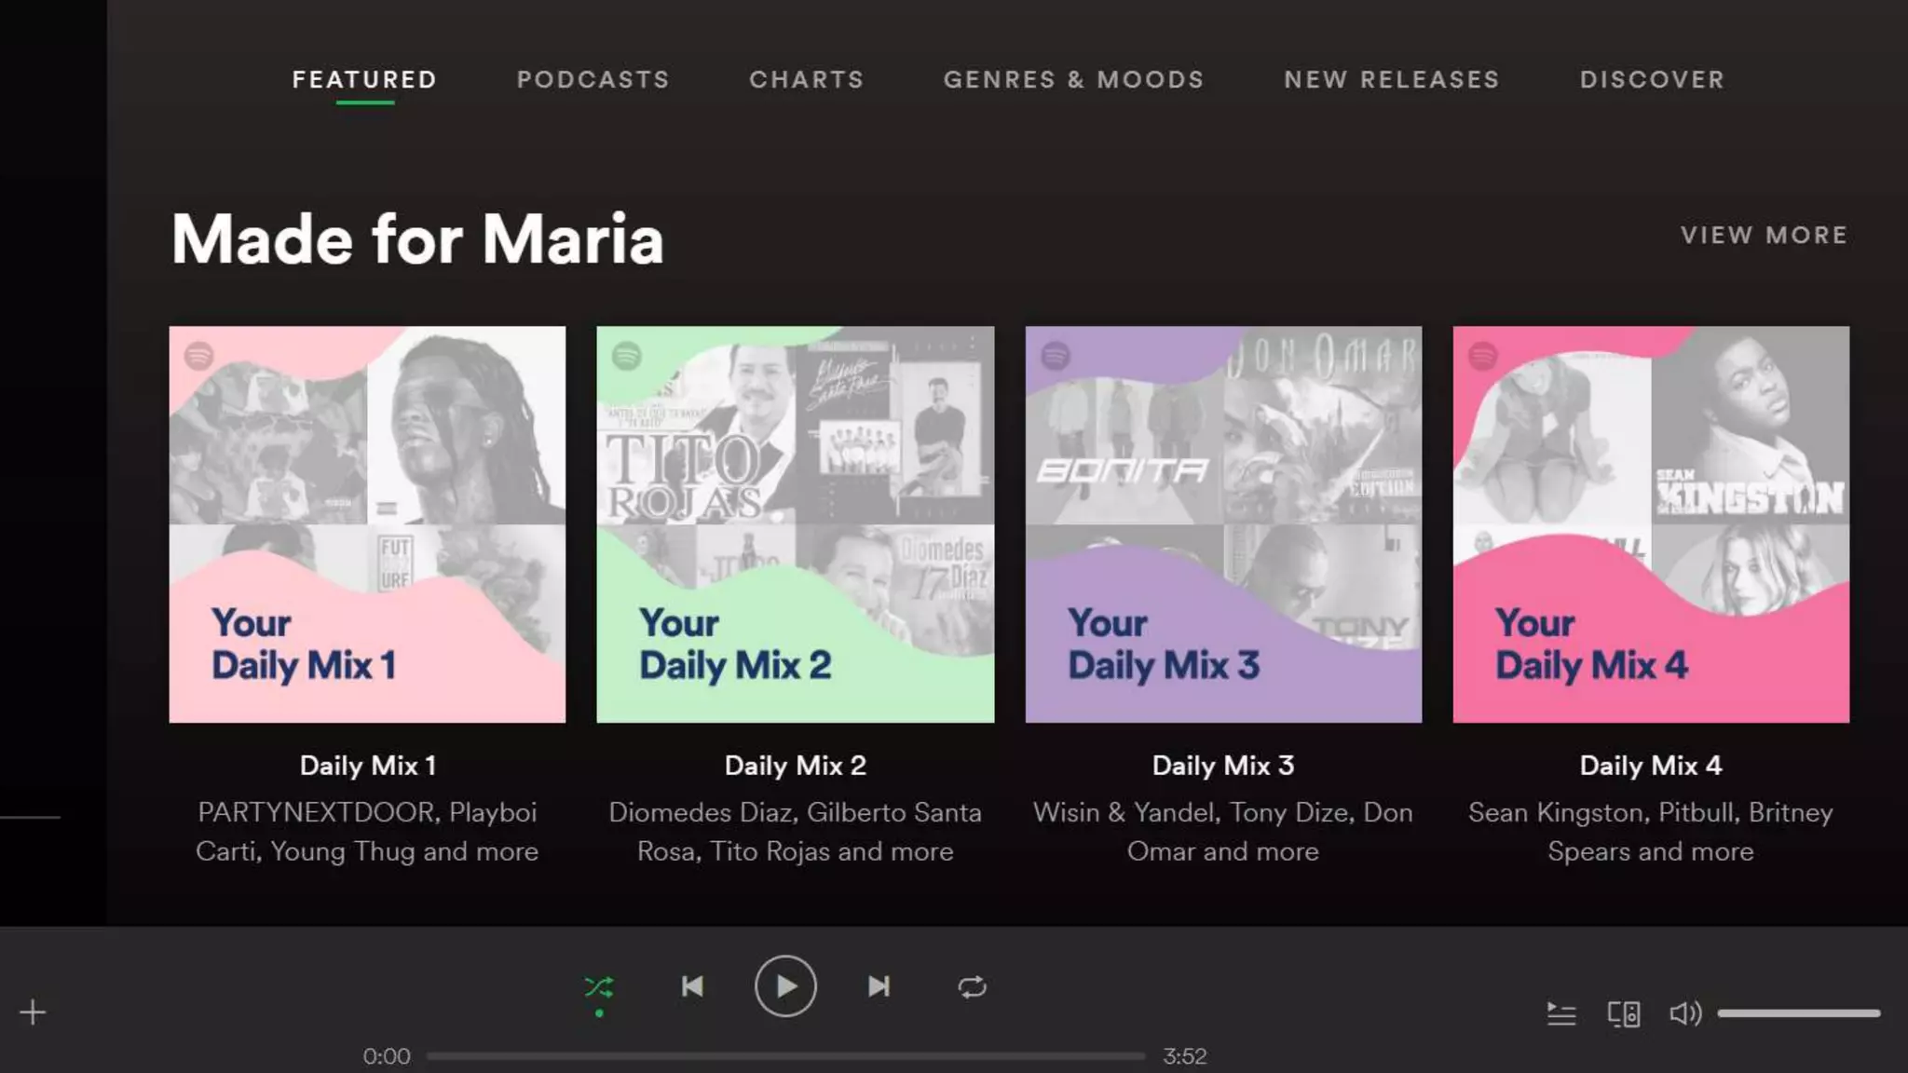Open connect to a device
This screenshot has width=1908, height=1073.
click(x=1624, y=1013)
